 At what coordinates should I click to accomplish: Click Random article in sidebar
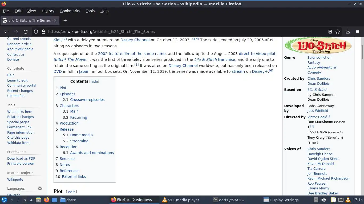point(19,44)
